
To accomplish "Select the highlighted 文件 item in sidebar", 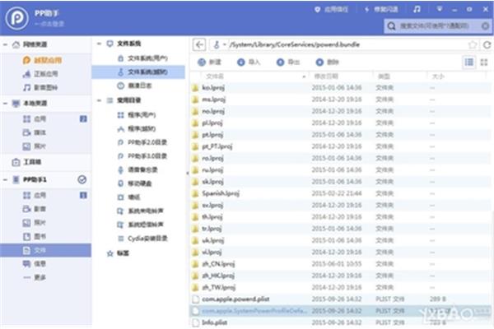I will [45, 250].
